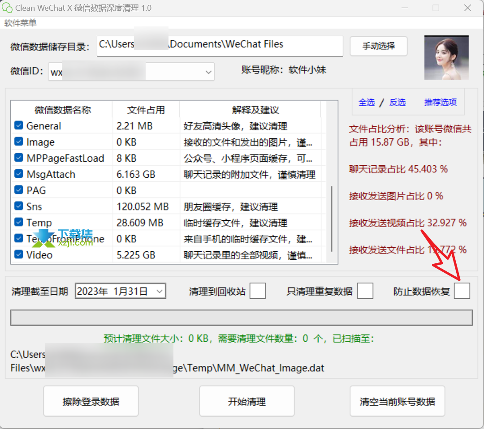This screenshot has width=484, height=429.
Task: Uncheck the MsgAttach data item
Action: (x=18, y=174)
